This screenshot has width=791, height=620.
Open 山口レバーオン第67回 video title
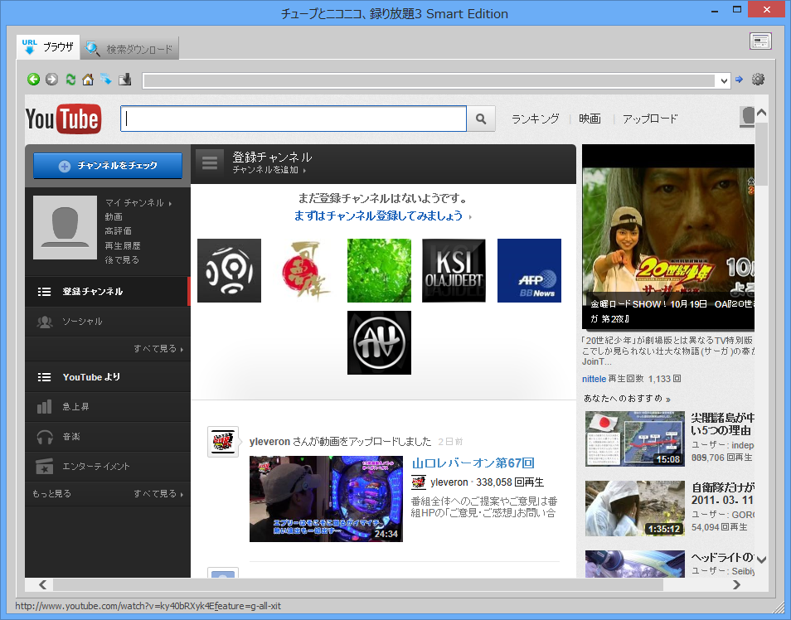click(473, 463)
